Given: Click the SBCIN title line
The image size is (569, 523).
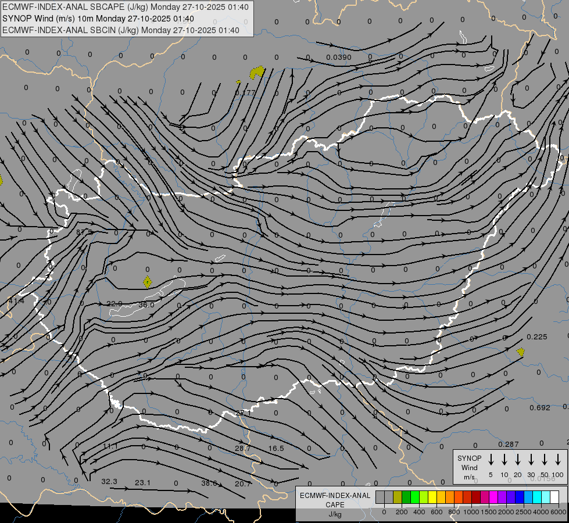Looking at the screenshot, I should 121,30.
